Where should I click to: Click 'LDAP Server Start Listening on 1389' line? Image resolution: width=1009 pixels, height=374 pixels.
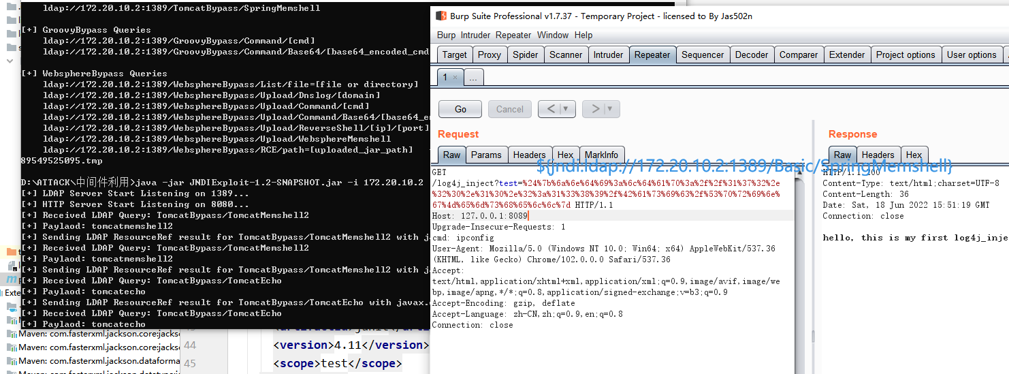pyautogui.click(x=135, y=193)
